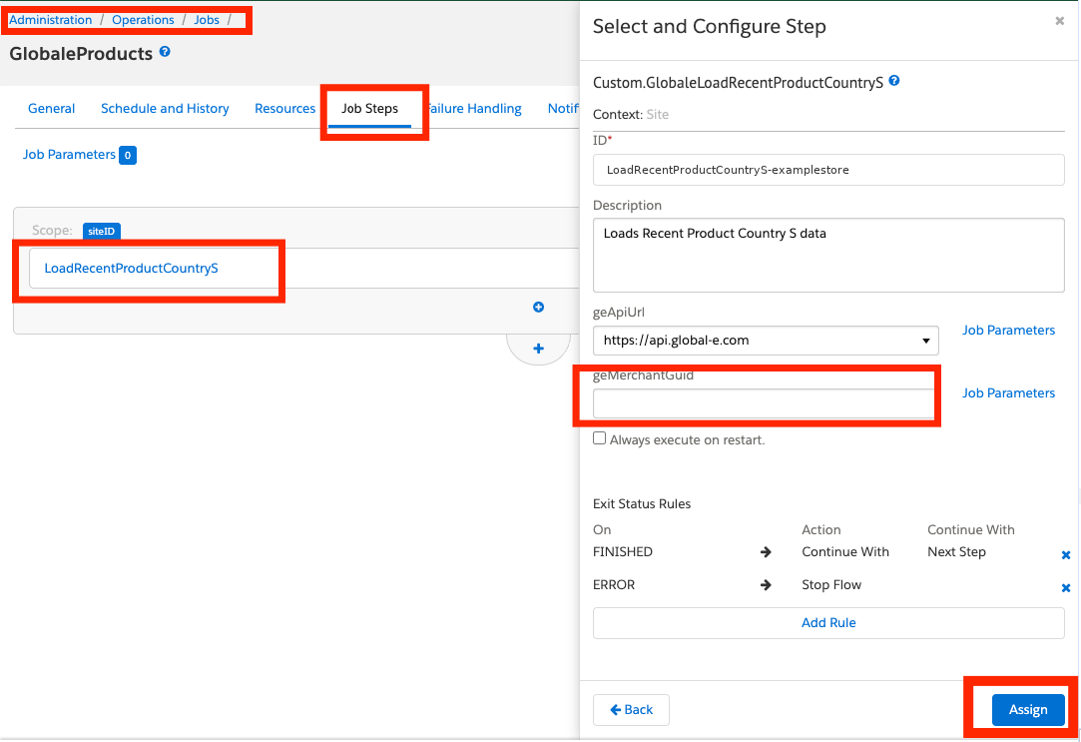
Task: Focus the Description text area
Action: click(x=828, y=255)
